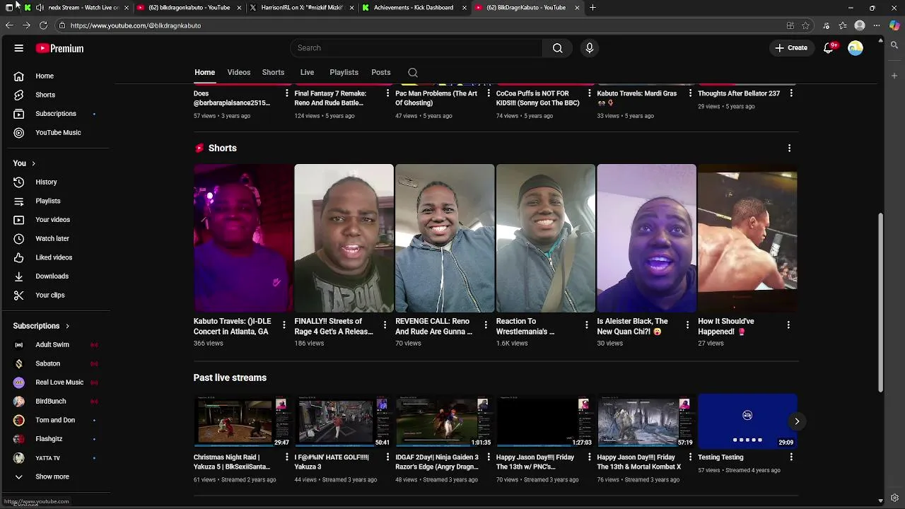Screen dimensions: 905x509
Task: Open I F@#%IN' HATE GOLF Yakuza 3 stream
Action: pos(344,421)
